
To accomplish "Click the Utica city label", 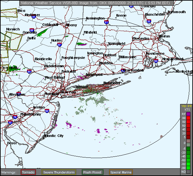I will click(x=21, y=11).
